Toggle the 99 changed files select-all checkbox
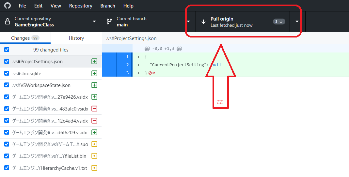349x177 pixels. pyautogui.click(x=7, y=50)
